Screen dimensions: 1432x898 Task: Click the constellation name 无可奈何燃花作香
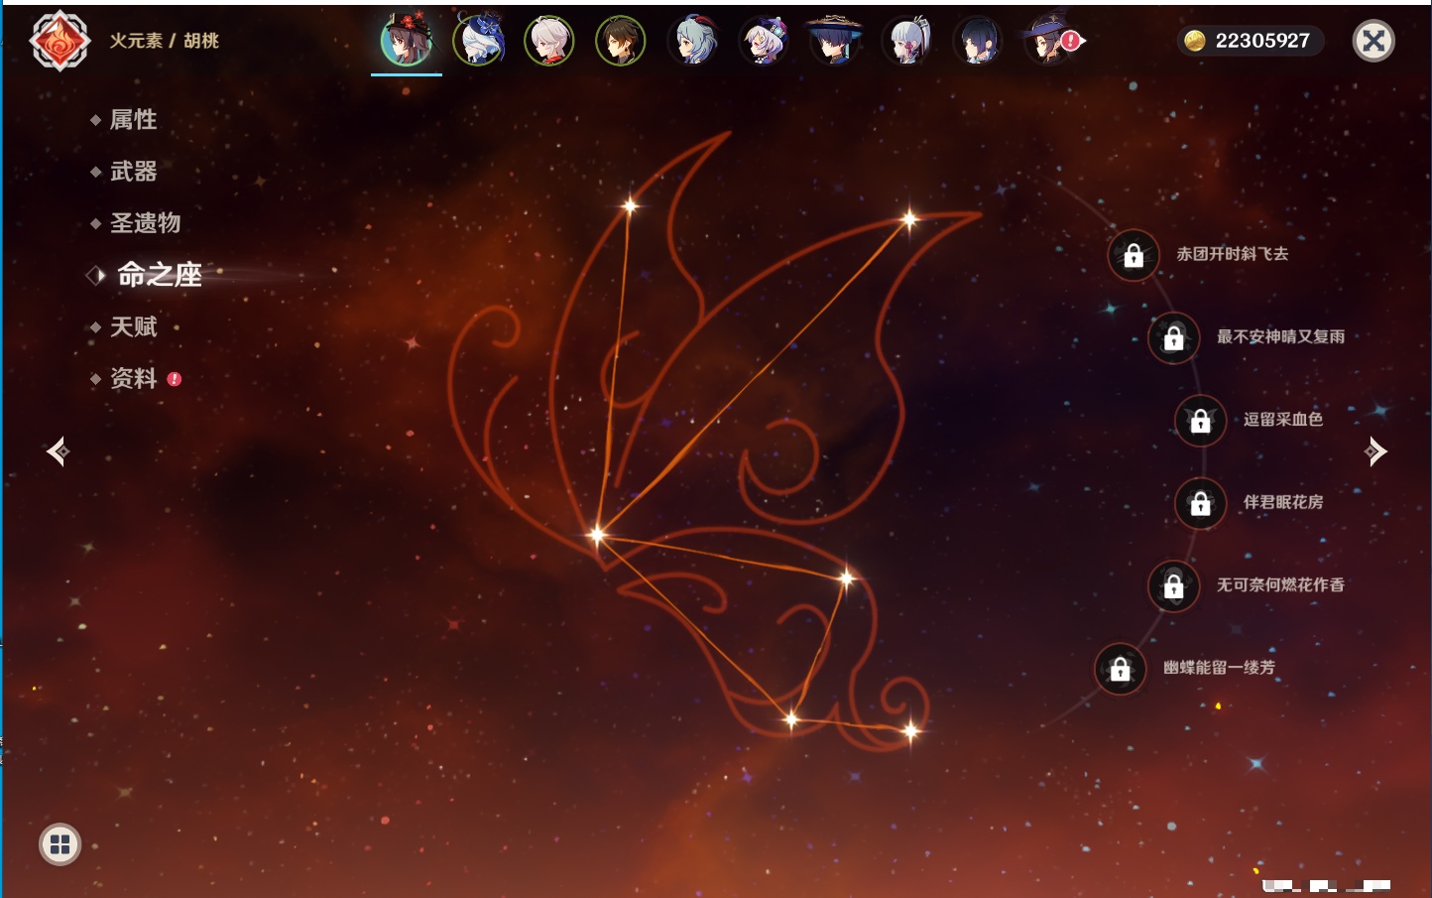1281,584
